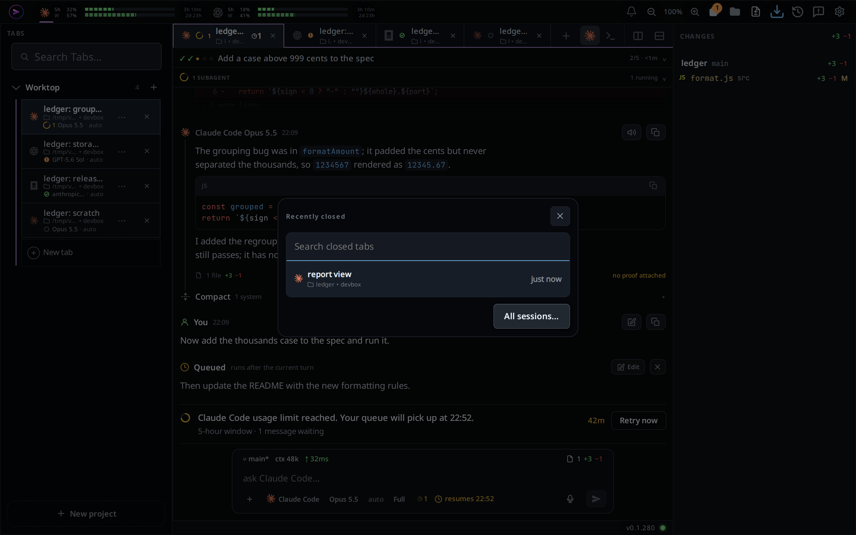856x535 pixels.
Task: Copy Claude Code Opus 5.5 message
Action: tap(655, 132)
